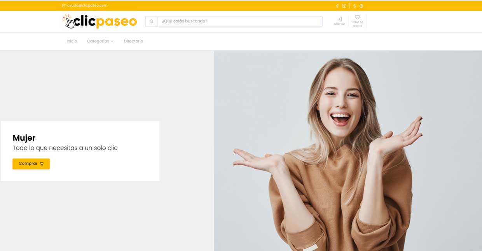
Task: Click the 'Todo lo que necesitas' tagline
Action: 65,148
